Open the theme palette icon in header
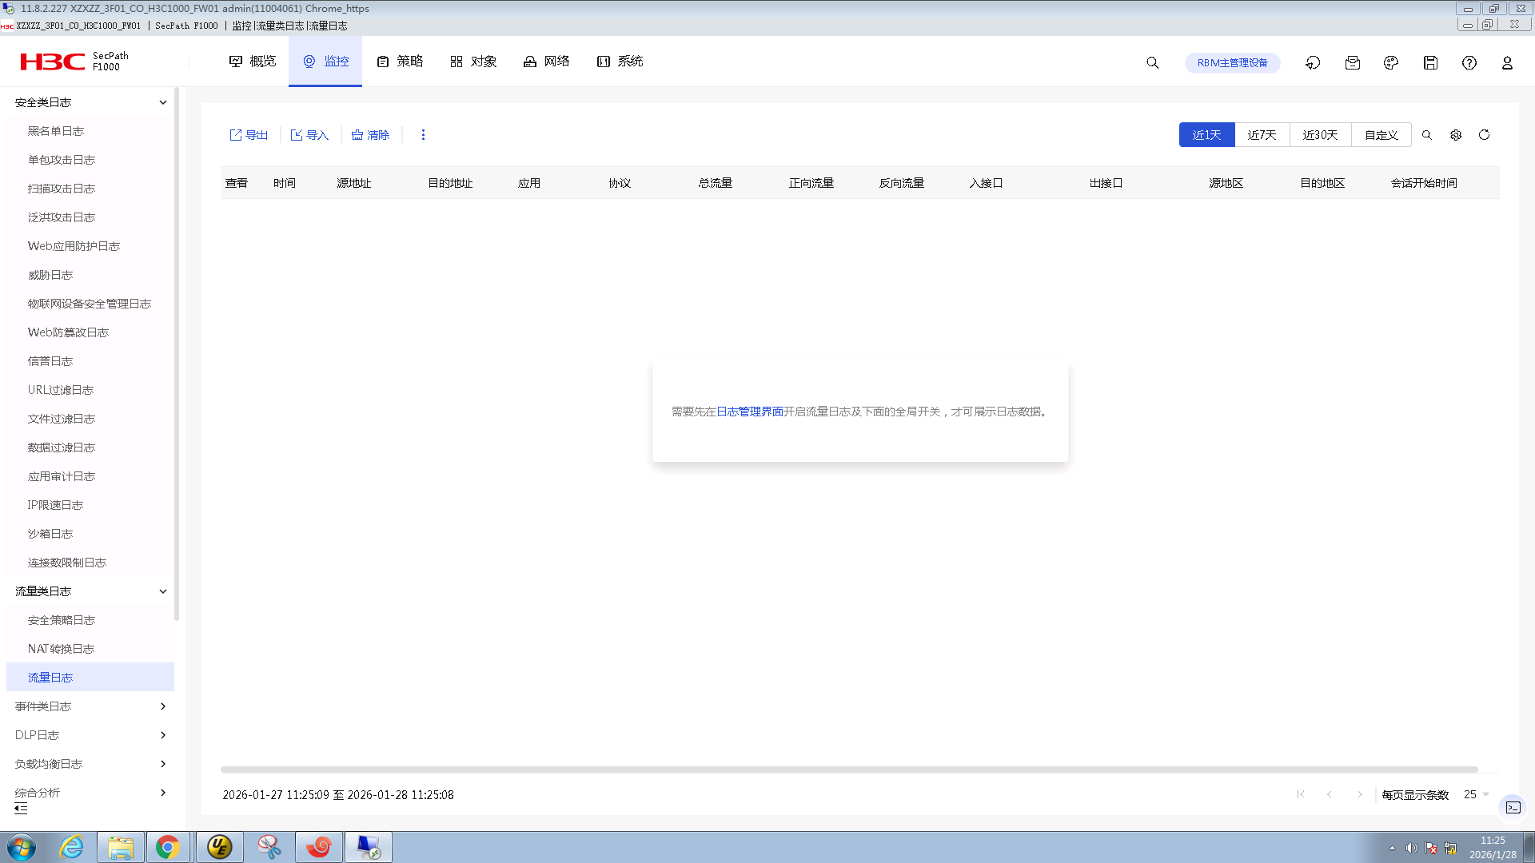This screenshot has width=1535, height=863. [1390, 62]
